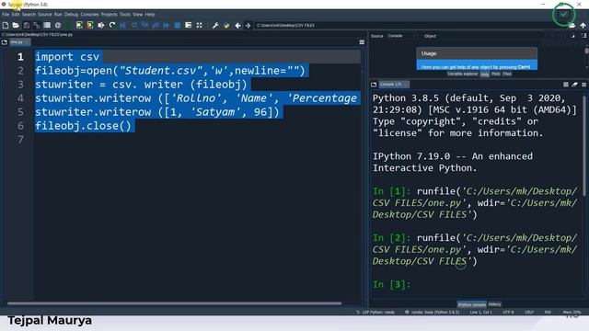589x331 pixels.
Task: Click the RW permissions status entry
Action: pos(548,312)
